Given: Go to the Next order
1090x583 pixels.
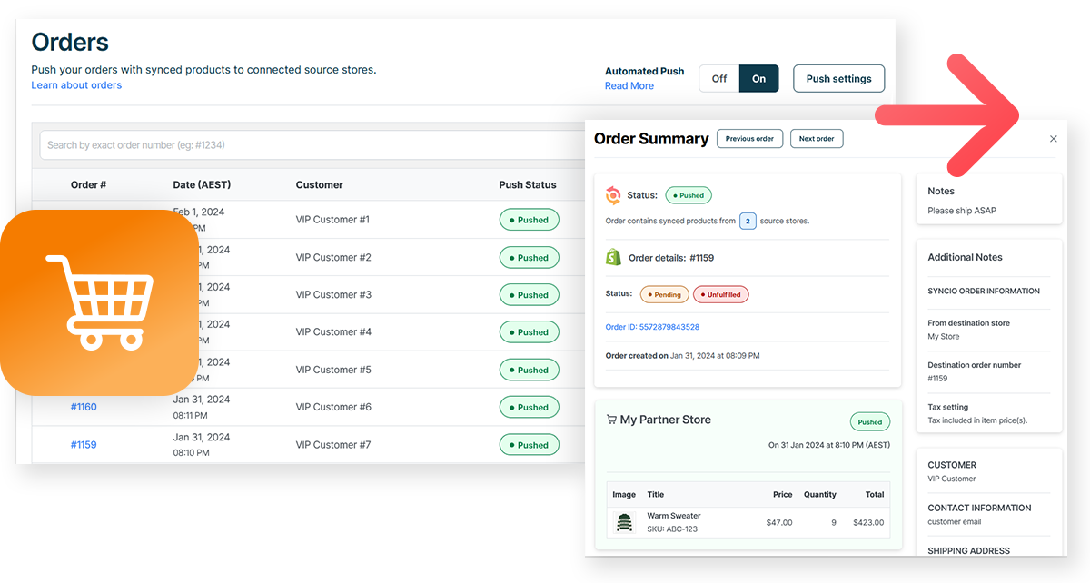Looking at the screenshot, I should pos(816,138).
